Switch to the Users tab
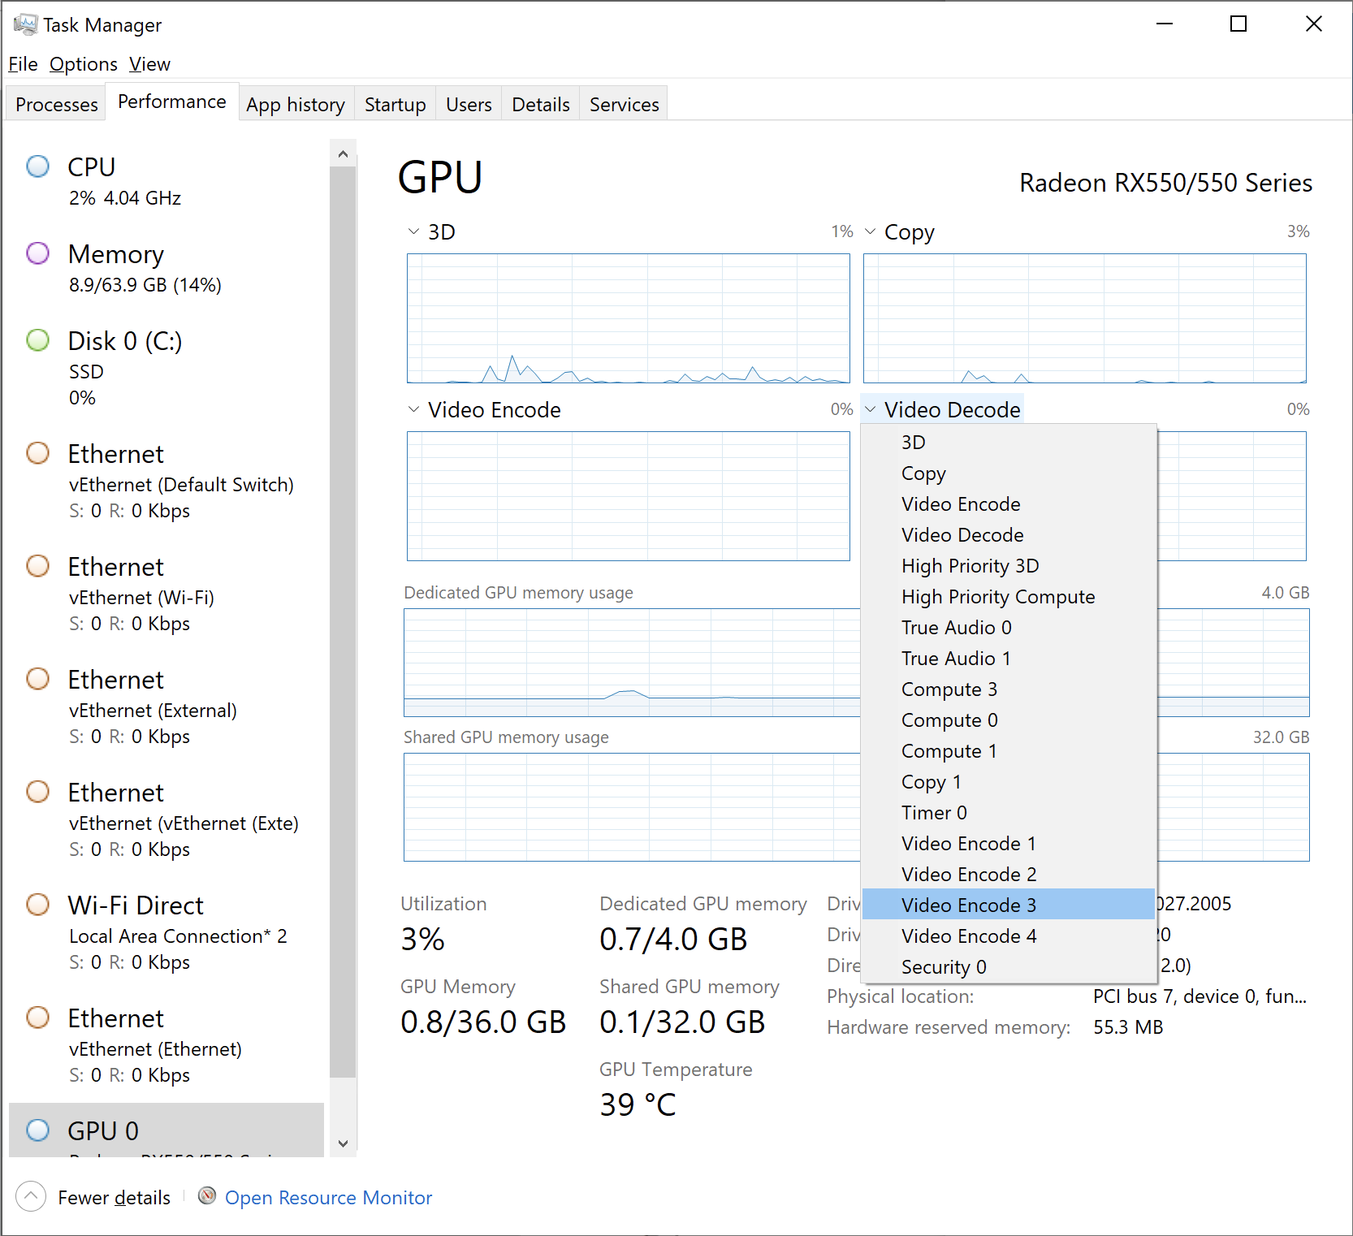This screenshot has height=1236, width=1353. click(469, 104)
